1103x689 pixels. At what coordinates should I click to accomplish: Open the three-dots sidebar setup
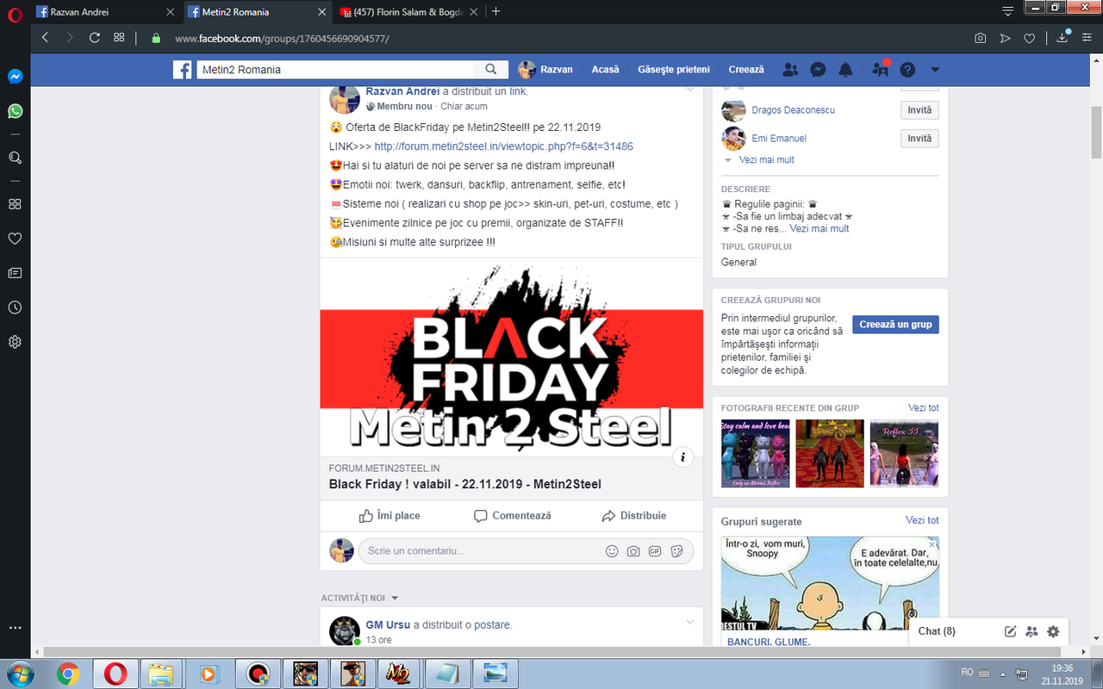15,628
